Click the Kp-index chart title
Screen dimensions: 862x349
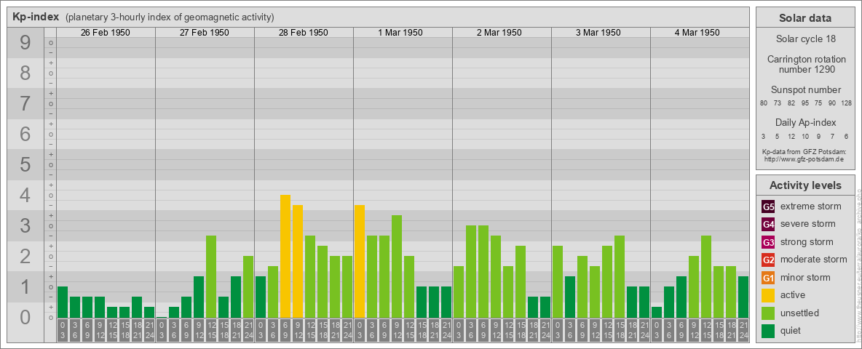[36, 17]
